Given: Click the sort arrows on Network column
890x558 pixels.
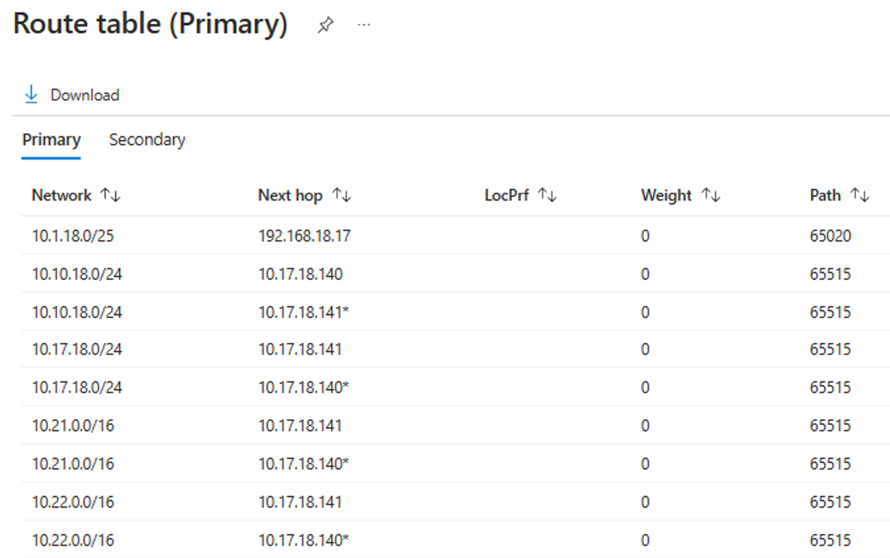Looking at the screenshot, I should pos(111,195).
